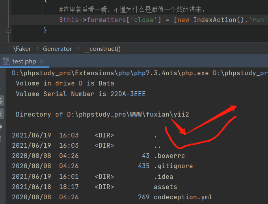Click the $this->formatters['close'] code line
The image size is (268, 204).
(x=163, y=20)
